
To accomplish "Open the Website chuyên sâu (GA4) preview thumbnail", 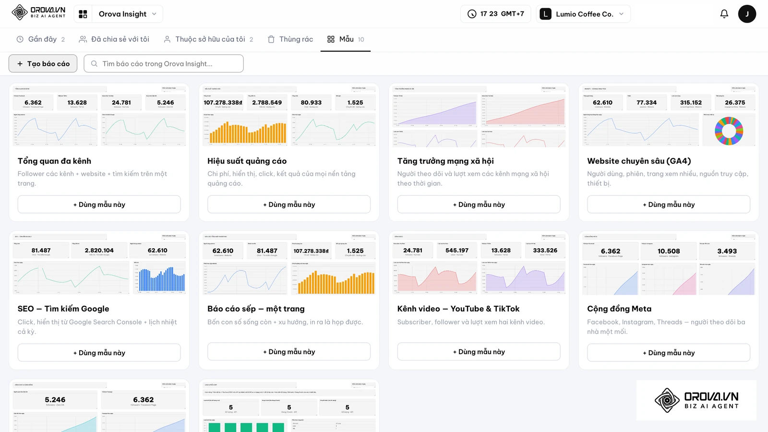I will (x=669, y=116).
